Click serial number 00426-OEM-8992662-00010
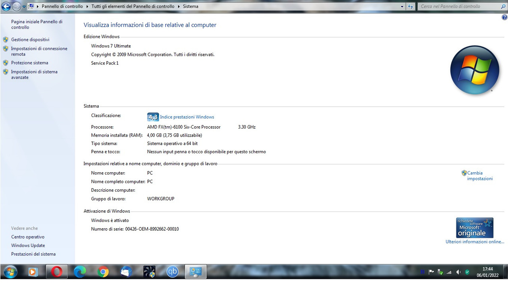This screenshot has height=287, width=508. coord(152,229)
